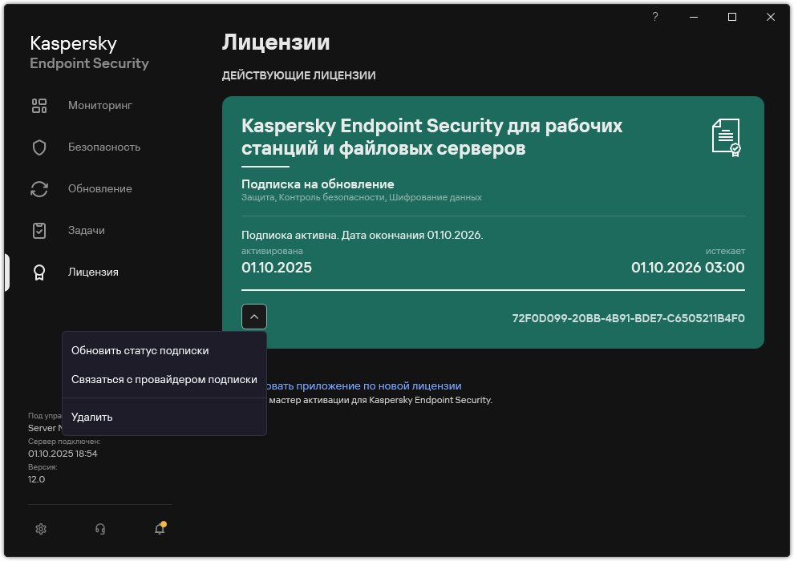Open help with the question mark button
This screenshot has height=561, width=794.
[x=654, y=16]
